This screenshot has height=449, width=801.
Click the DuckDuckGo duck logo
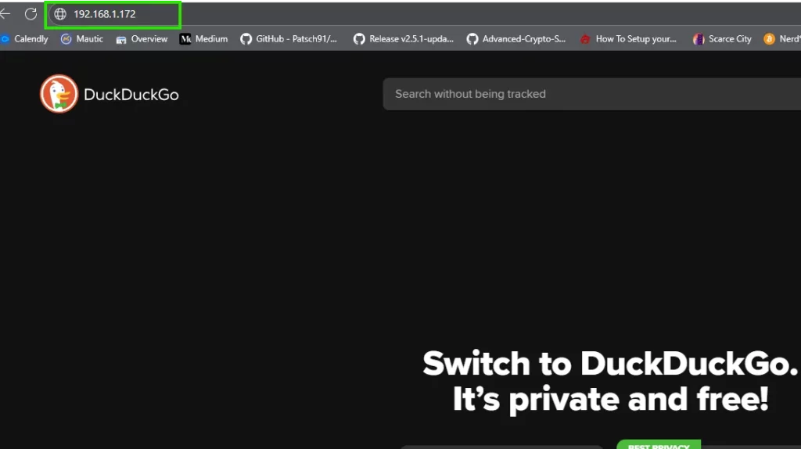59,94
